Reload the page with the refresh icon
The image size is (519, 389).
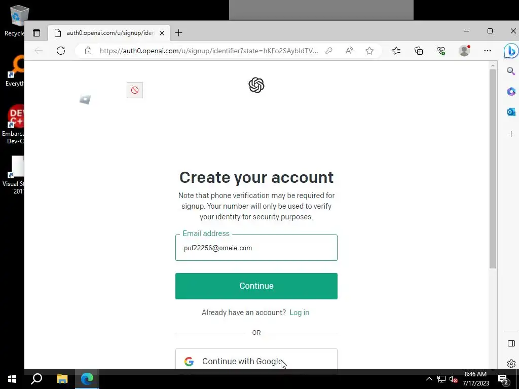61,51
